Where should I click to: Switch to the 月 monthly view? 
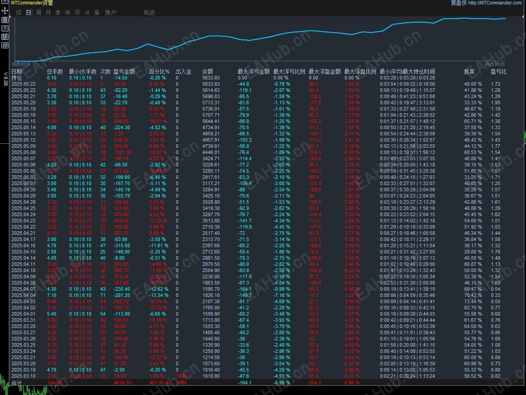pos(48,12)
